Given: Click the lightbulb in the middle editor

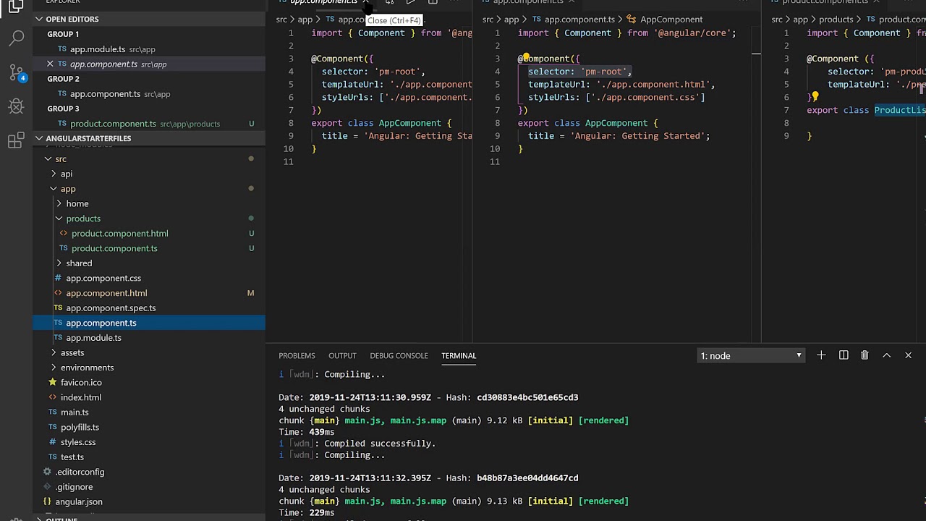Looking at the screenshot, I should point(526,57).
